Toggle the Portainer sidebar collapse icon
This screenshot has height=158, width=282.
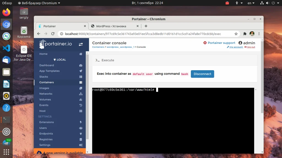coord(81,44)
